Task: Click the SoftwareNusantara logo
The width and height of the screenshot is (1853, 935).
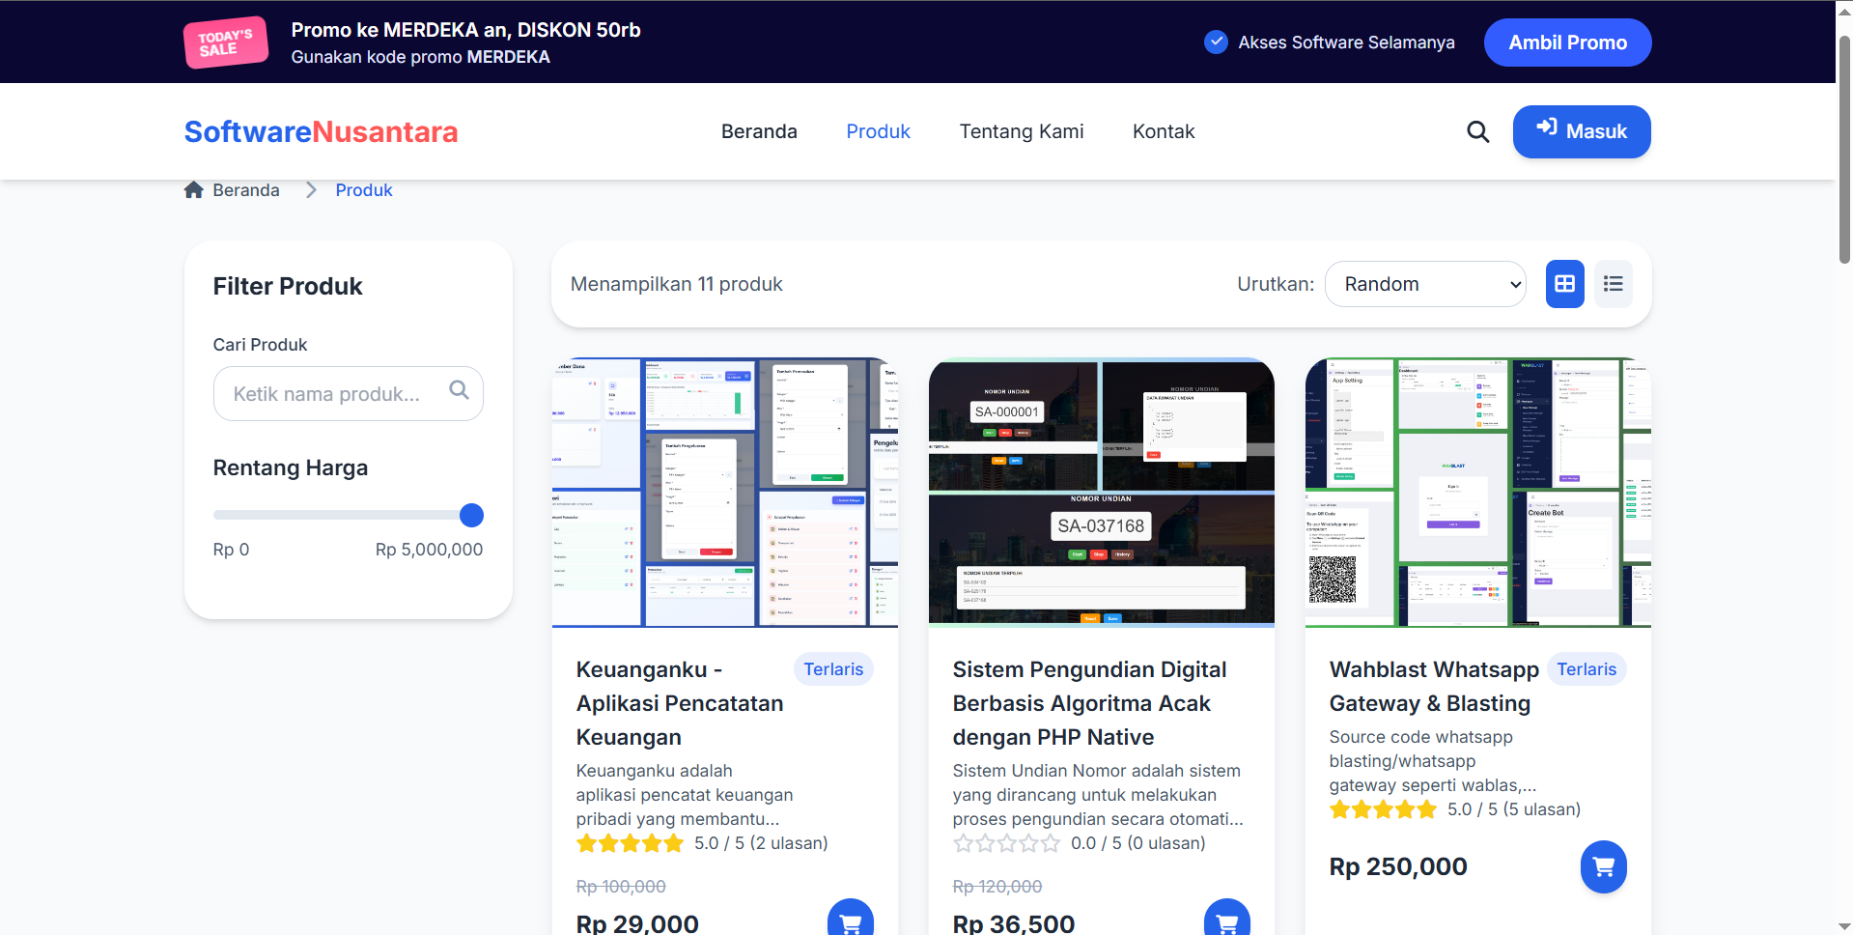Action: 321,131
